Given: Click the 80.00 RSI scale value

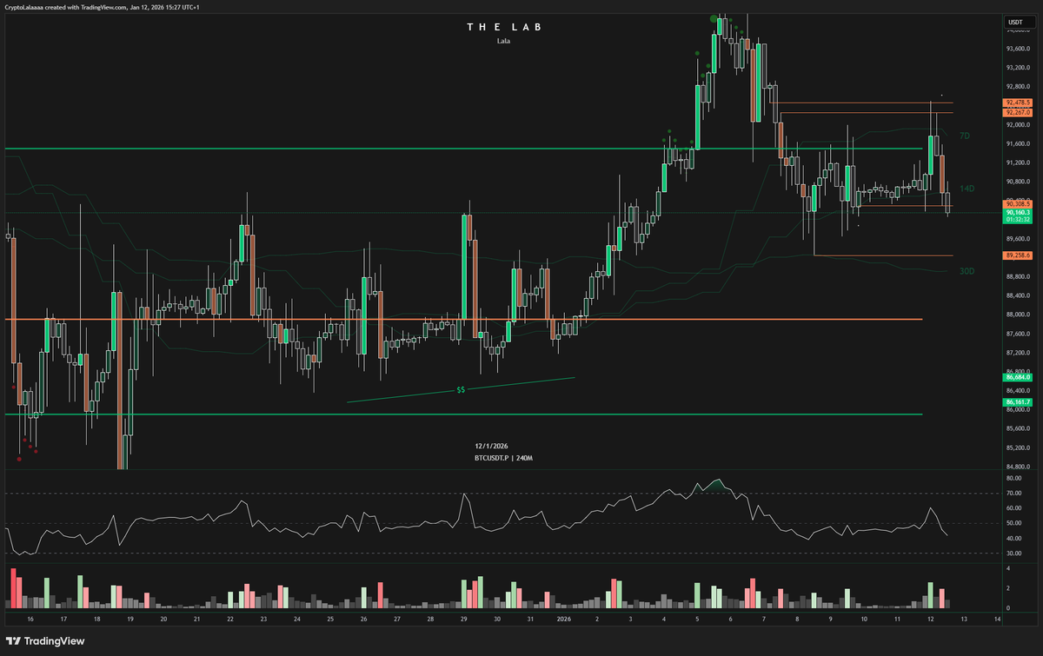Looking at the screenshot, I should 1013,478.
